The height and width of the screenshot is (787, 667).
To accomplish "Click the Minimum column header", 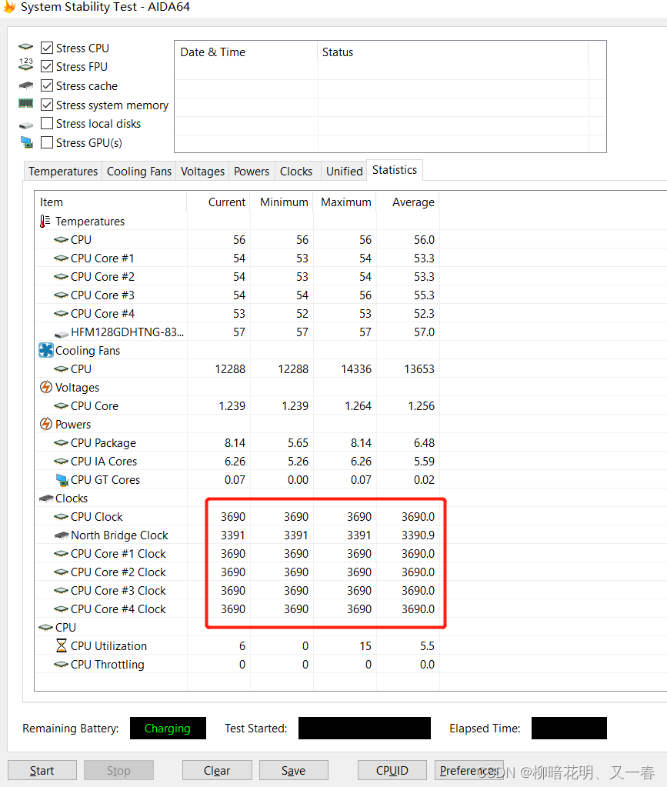I will click(x=282, y=202).
